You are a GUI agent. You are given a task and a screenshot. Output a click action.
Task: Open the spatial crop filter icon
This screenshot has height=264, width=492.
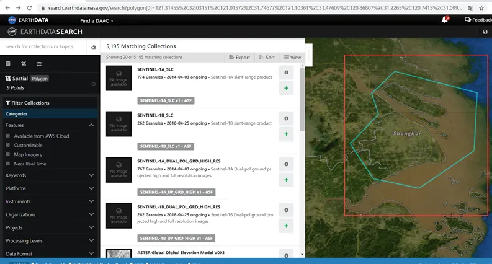click(x=24, y=64)
